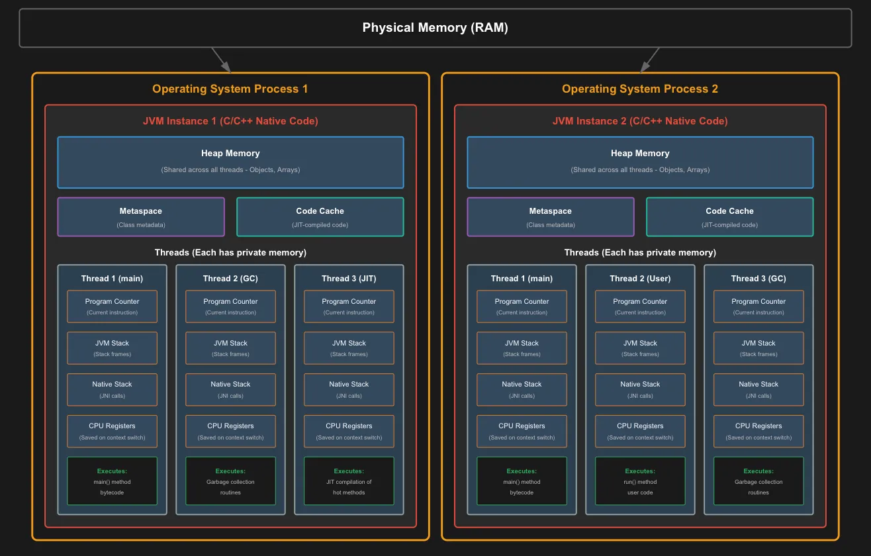Select JVM Stack in Process 2 Thread 1 (main)
Screen dimensions: 871x556
pyautogui.click(x=522, y=348)
